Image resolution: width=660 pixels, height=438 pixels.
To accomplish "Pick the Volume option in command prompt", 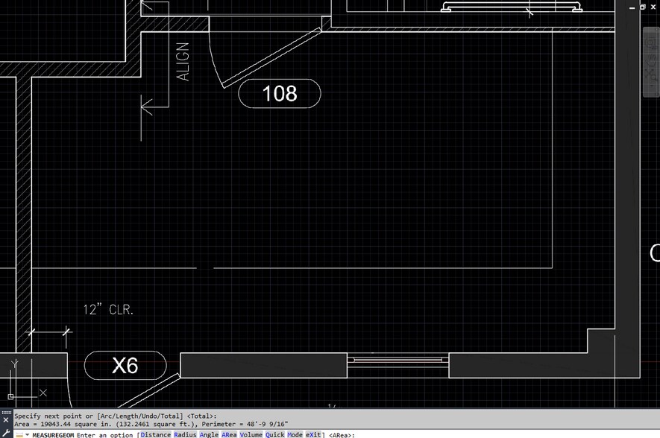I will pos(251,434).
